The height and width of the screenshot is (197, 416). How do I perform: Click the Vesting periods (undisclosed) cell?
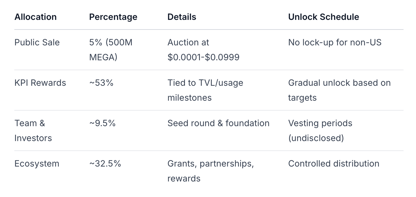pyautogui.click(x=320, y=131)
